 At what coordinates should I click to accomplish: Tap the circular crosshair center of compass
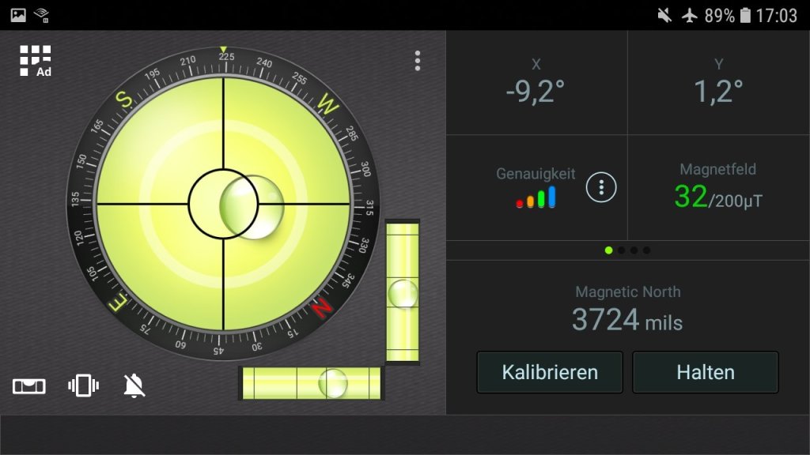(223, 204)
